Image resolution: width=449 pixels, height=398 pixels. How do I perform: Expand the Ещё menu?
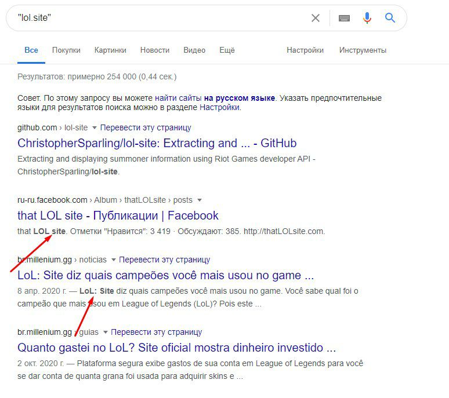227,50
